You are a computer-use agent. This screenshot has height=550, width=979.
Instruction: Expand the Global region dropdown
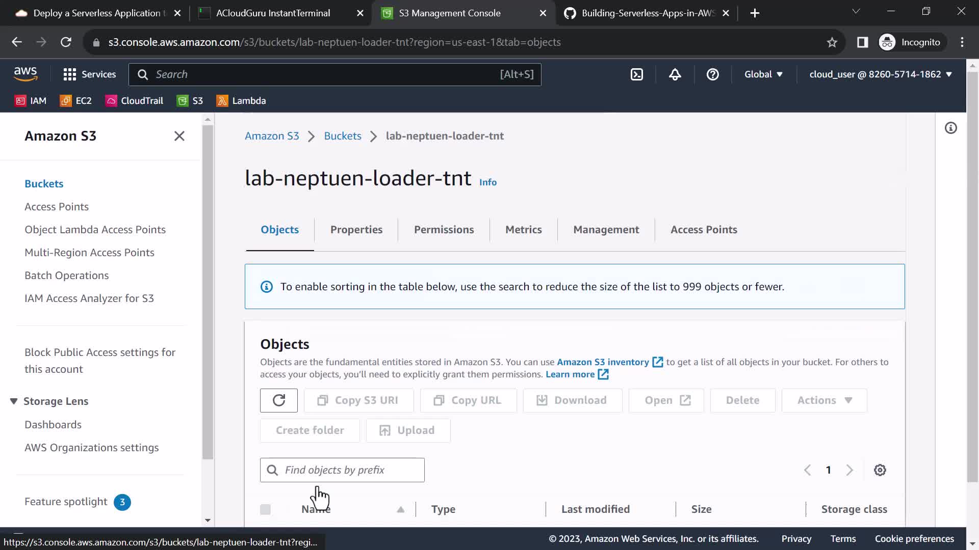[763, 74]
